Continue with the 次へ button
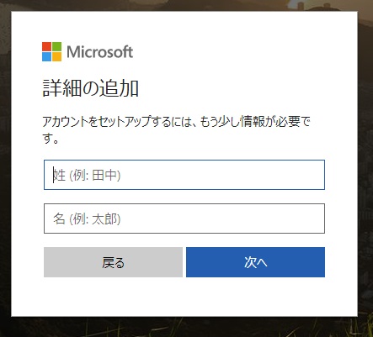The image size is (373, 337). (255, 262)
